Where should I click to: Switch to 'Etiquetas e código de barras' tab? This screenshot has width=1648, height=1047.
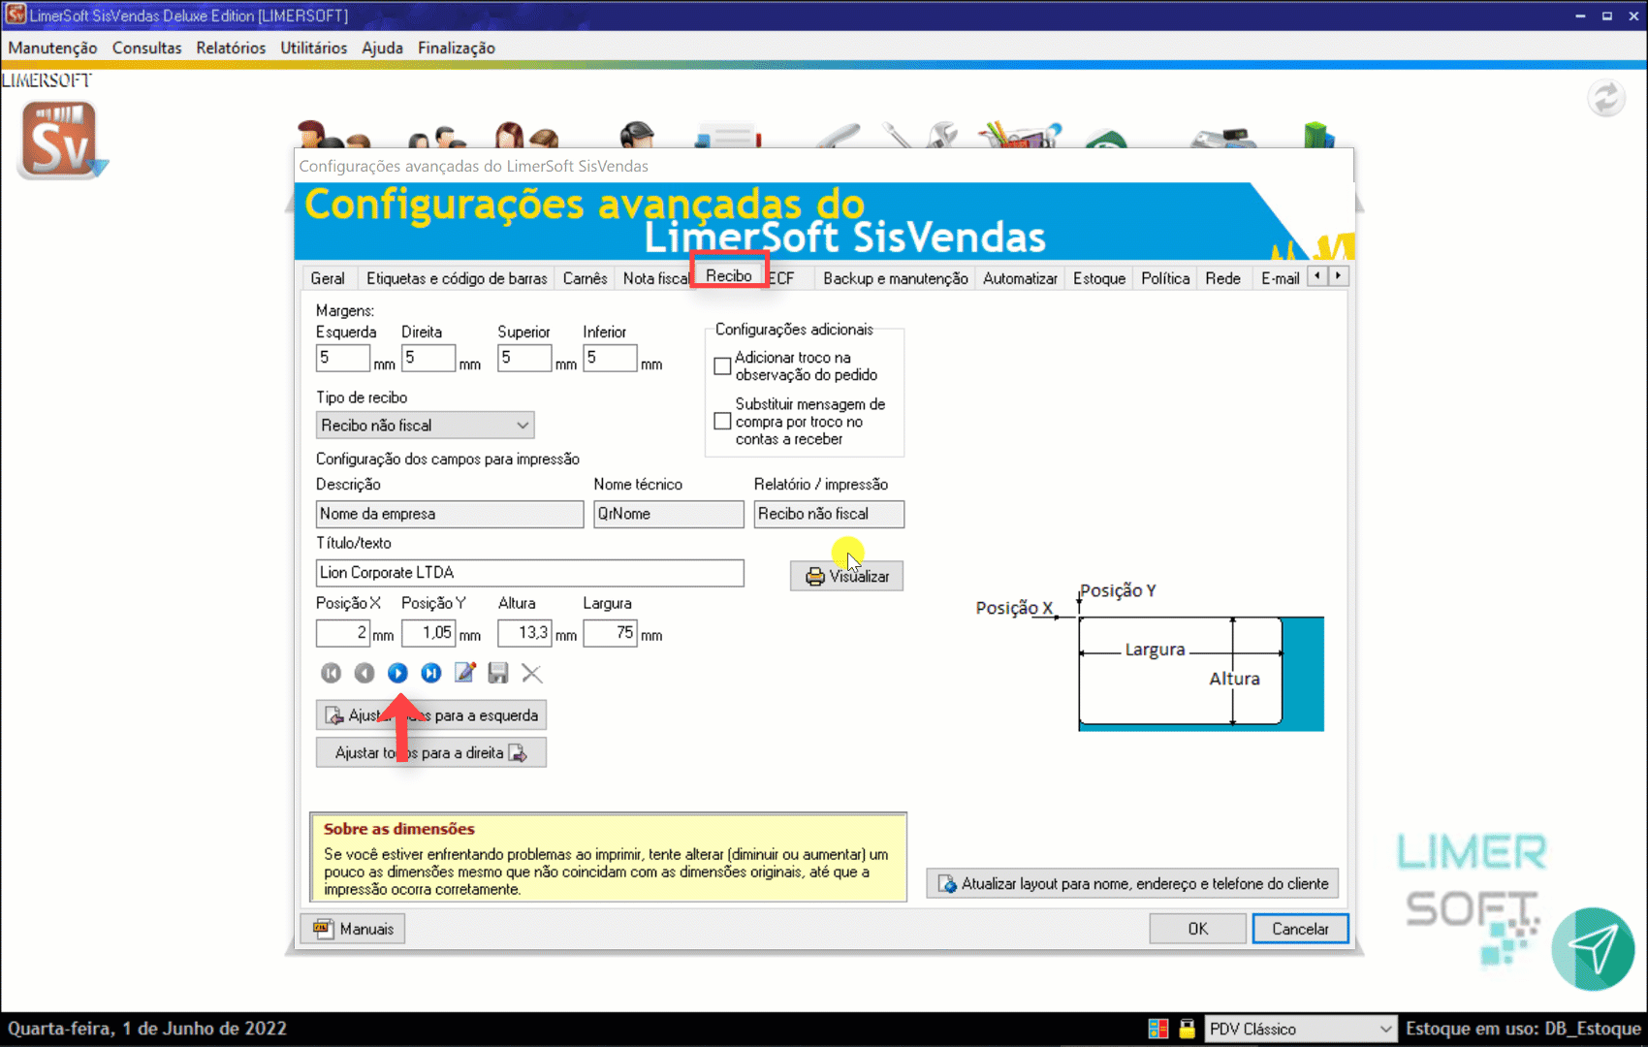point(457,278)
